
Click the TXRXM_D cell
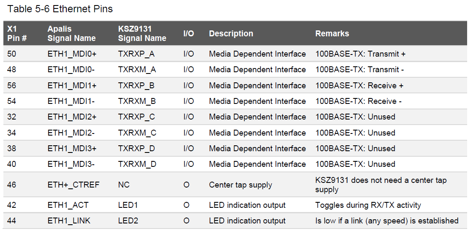point(137,164)
